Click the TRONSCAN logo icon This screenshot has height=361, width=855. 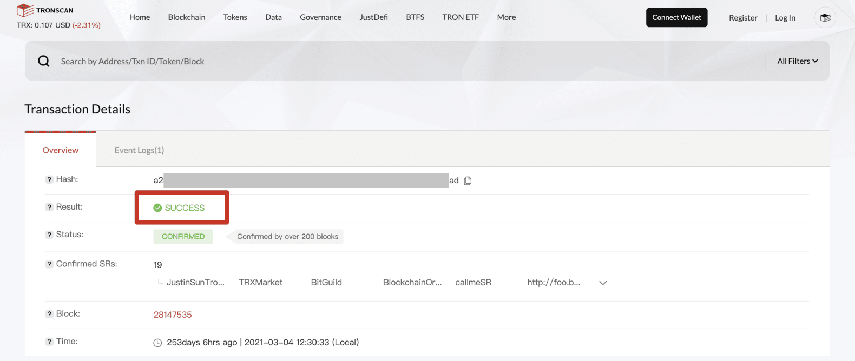(x=25, y=10)
